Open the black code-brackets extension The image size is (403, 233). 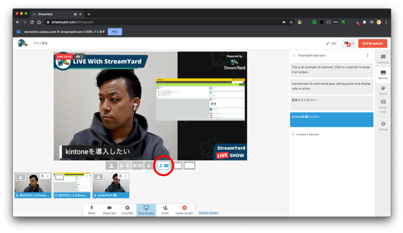[x=321, y=22]
